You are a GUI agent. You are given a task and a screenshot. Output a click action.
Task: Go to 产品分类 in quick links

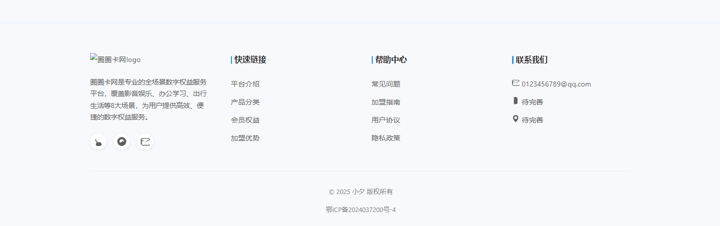[245, 102]
